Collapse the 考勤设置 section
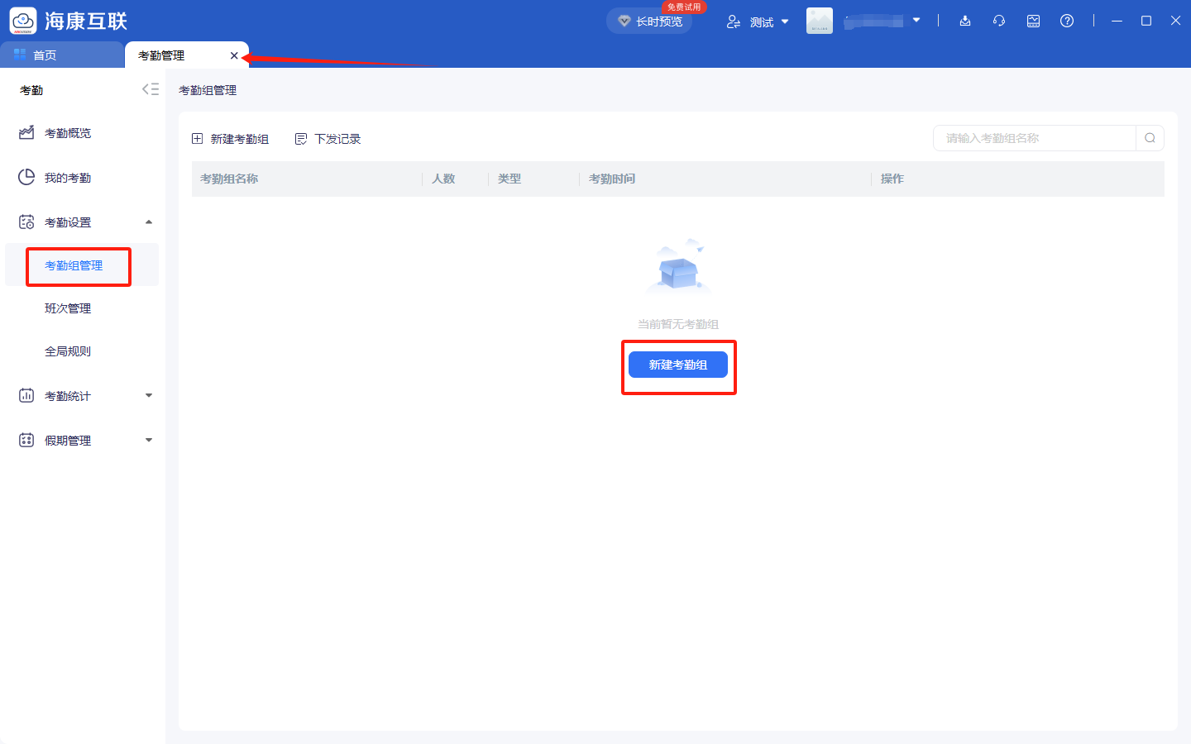The width and height of the screenshot is (1191, 744). 148,222
